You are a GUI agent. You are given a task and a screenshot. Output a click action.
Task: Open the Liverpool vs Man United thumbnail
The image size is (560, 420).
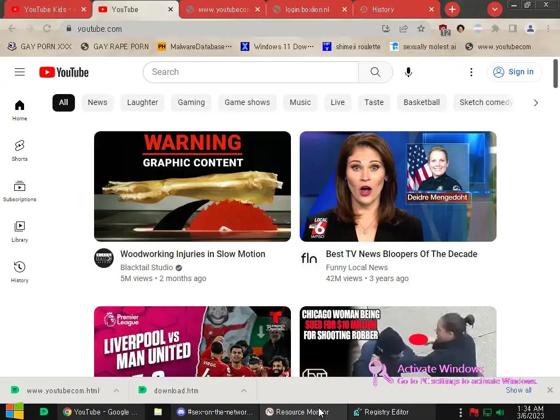(x=192, y=342)
